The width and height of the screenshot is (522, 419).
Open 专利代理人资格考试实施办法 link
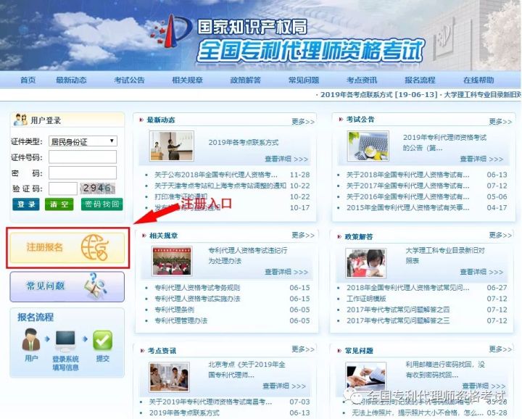[197, 298]
